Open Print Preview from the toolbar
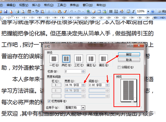Viewport: 166px width, 122px height. [23, 11]
